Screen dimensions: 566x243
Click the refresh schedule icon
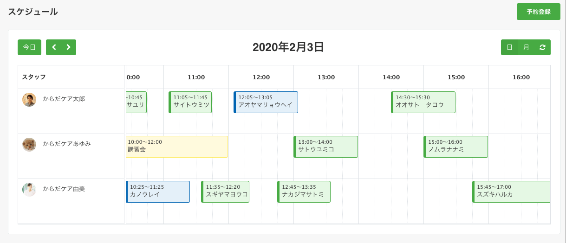pos(542,47)
